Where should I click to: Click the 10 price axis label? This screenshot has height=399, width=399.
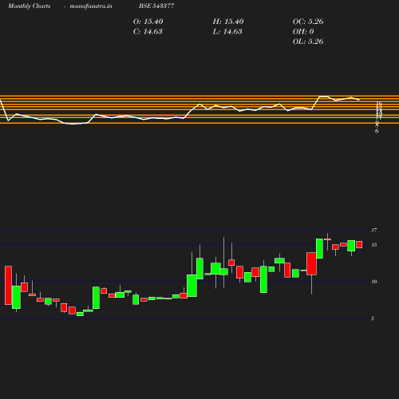374,282
